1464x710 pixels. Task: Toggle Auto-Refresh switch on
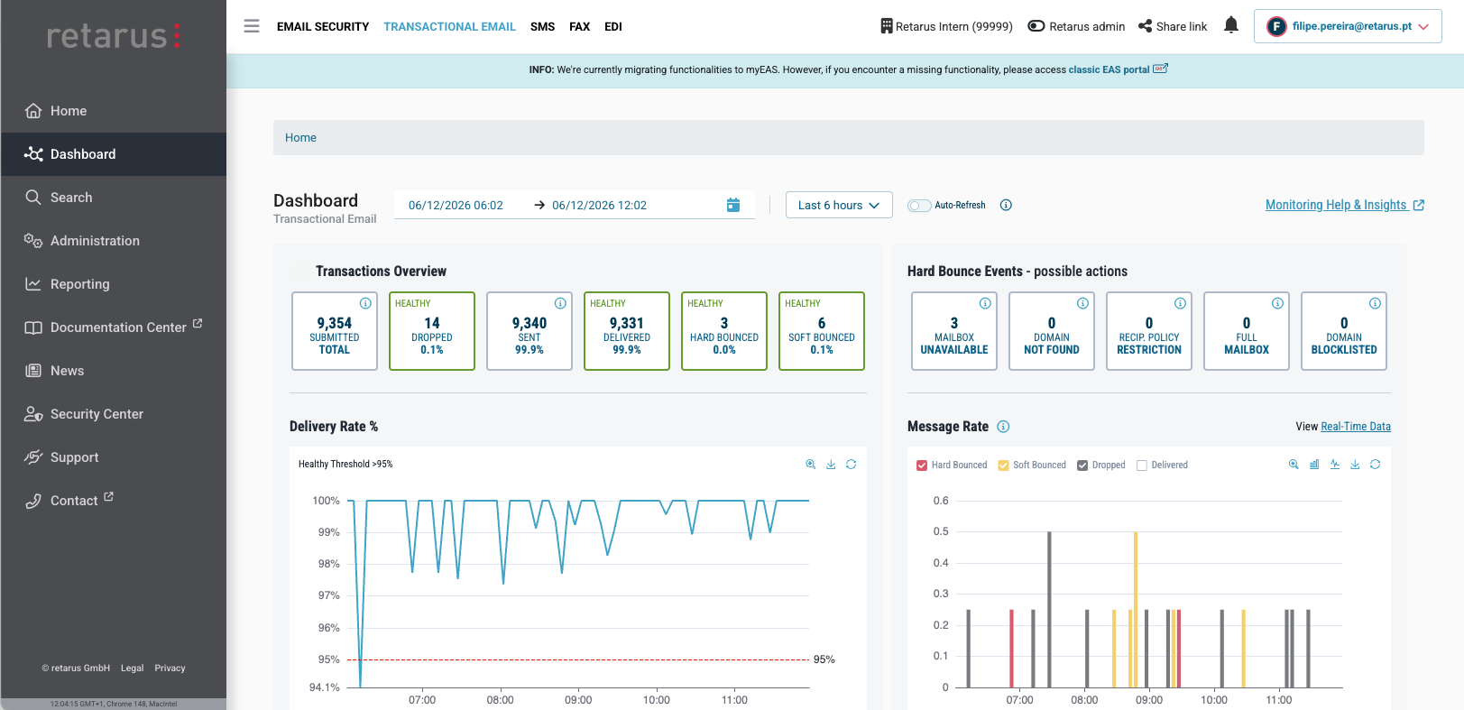[919, 206]
